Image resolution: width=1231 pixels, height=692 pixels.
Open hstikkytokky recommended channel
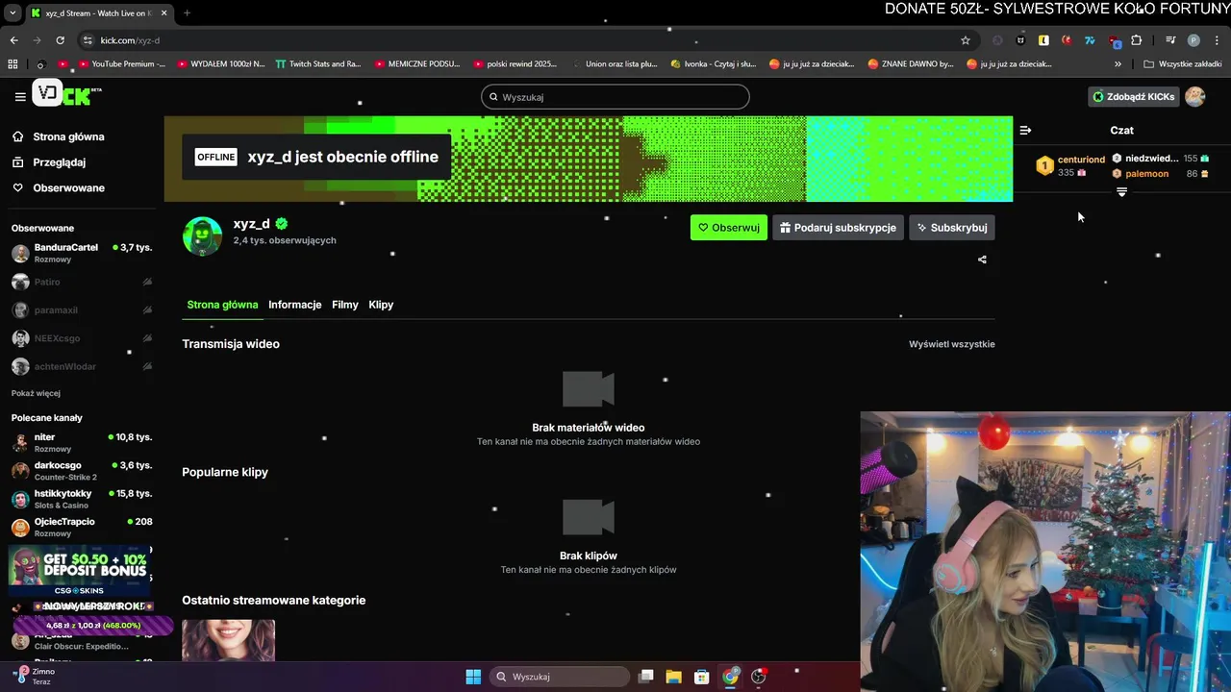tap(82, 499)
